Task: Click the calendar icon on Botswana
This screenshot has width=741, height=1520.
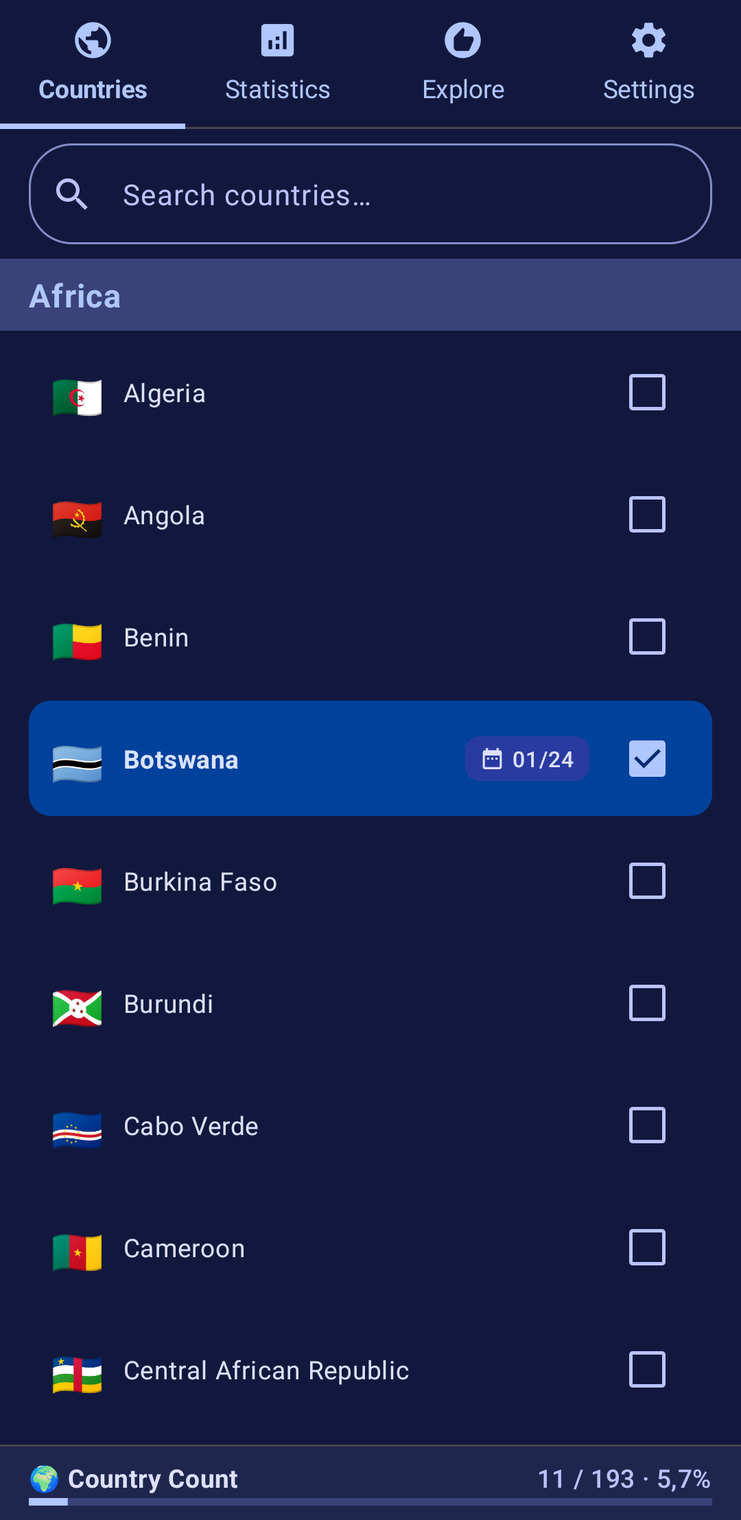Action: pos(492,759)
